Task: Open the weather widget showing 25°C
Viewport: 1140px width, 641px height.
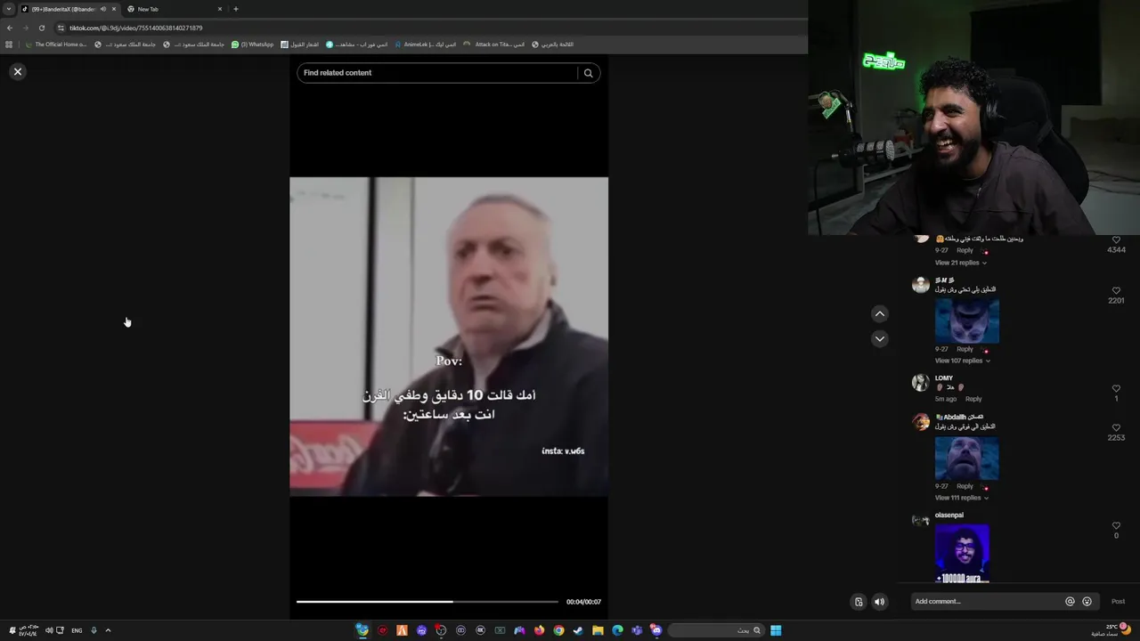Action: tap(1112, 630)
